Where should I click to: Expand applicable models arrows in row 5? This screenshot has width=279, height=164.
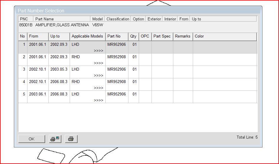98,100
